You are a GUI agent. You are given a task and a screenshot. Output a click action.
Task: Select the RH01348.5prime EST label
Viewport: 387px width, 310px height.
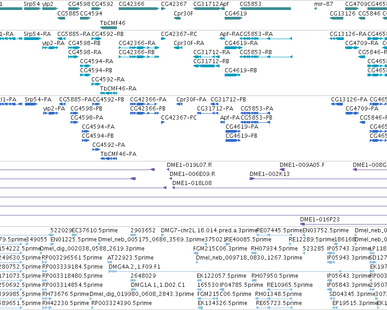[x=278, y=294]
